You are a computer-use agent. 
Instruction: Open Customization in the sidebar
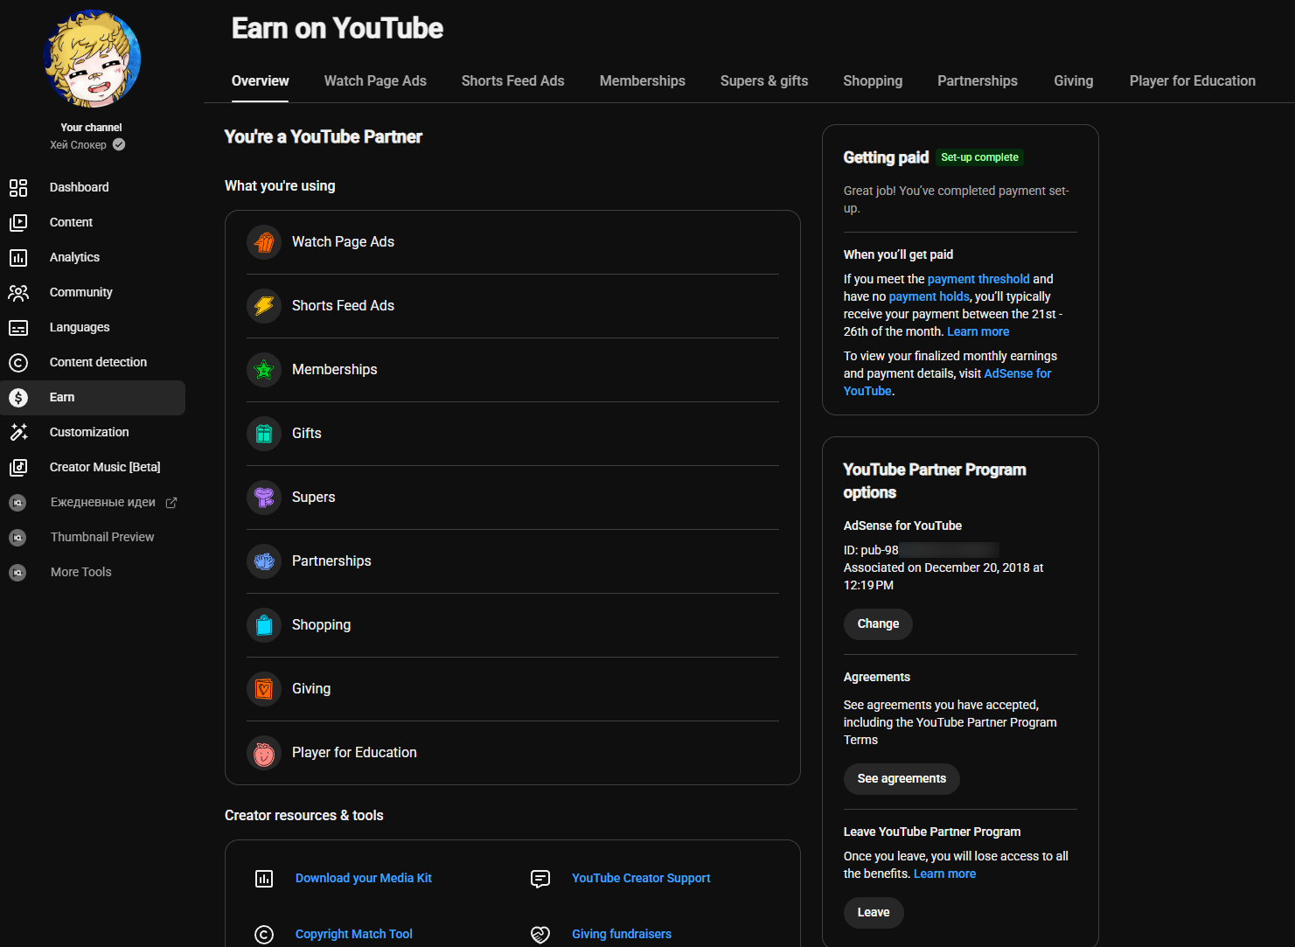pyautogui.click(x=93, y=433)
